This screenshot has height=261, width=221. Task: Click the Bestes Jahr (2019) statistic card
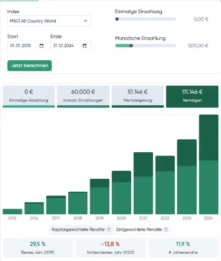point(38,248)
